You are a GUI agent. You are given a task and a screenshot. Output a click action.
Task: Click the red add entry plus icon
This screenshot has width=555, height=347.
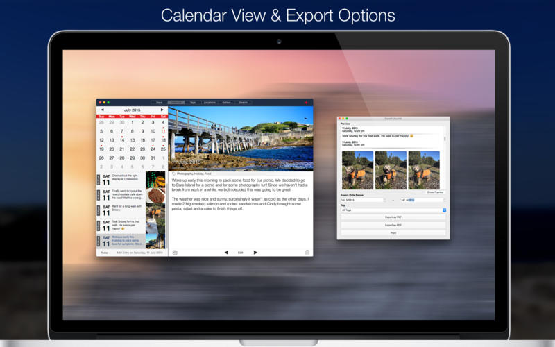pyautogui.click(x=306, y=102)
